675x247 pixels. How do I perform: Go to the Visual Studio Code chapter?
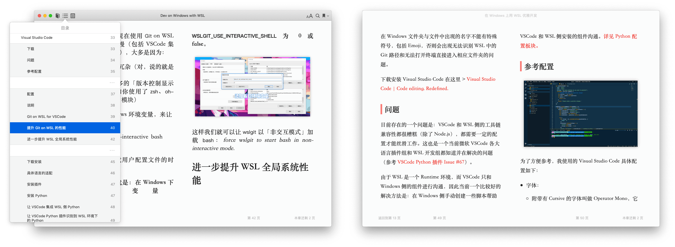tap(65, 38)
